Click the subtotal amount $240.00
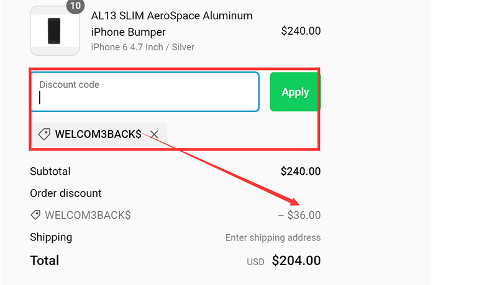497x285 pixels. coord(301,171)
